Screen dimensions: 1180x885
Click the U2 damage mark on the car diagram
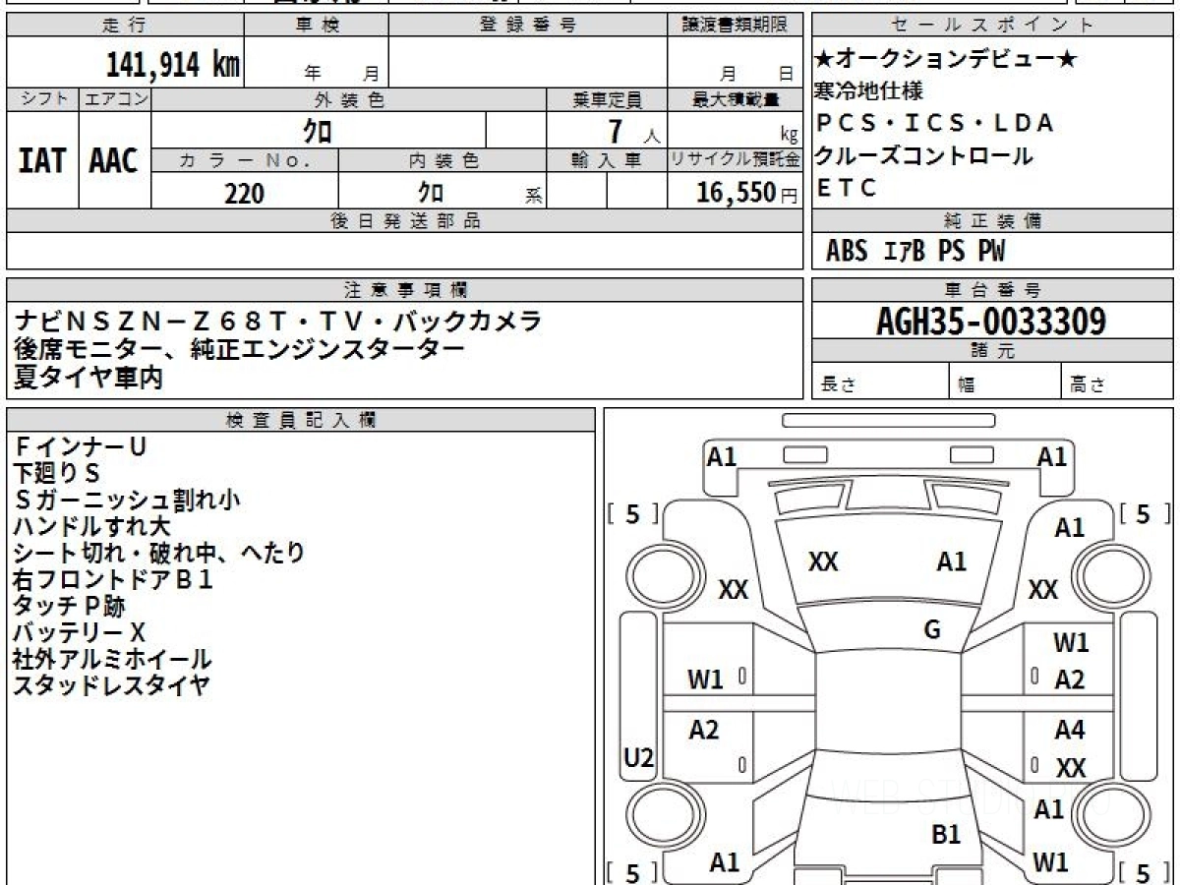tap(639, 758)
